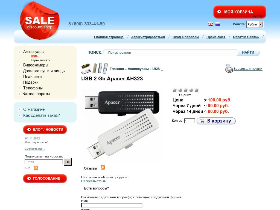The height and width of the screenshot is (210, 280).
Task: Open the Прайс-лист menu item
Action: coord(216,37)
